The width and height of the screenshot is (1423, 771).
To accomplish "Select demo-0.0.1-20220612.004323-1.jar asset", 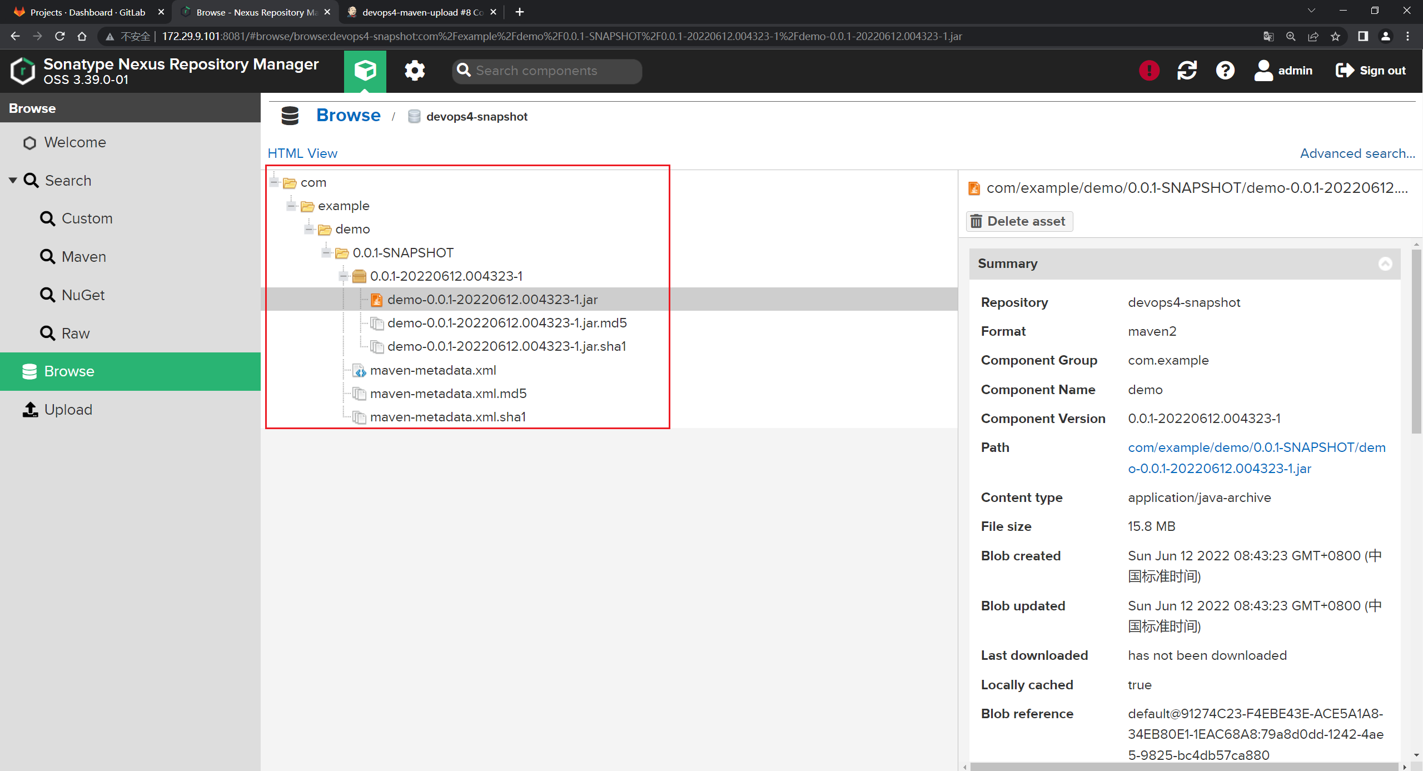I will pyautogui.click(x=492, y=300).
